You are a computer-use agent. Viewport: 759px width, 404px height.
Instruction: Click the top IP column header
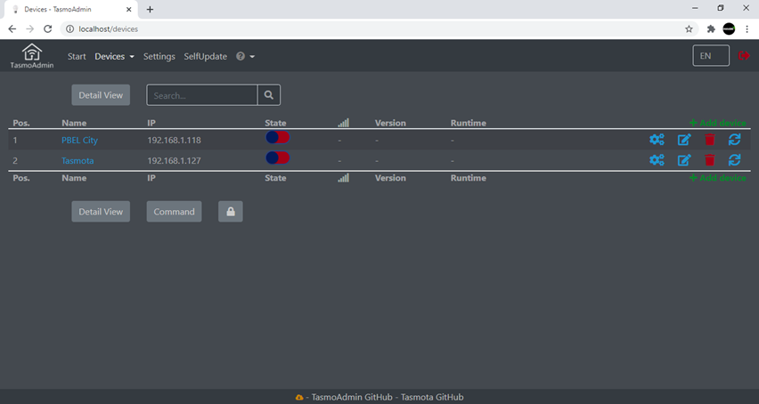[151, 123]
